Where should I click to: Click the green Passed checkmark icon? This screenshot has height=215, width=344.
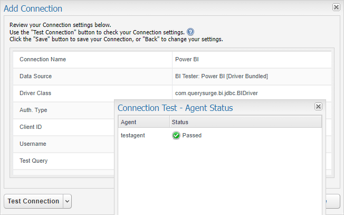(x=176, y=135)
